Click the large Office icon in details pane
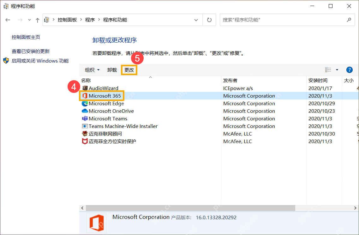 pos(97,223)
